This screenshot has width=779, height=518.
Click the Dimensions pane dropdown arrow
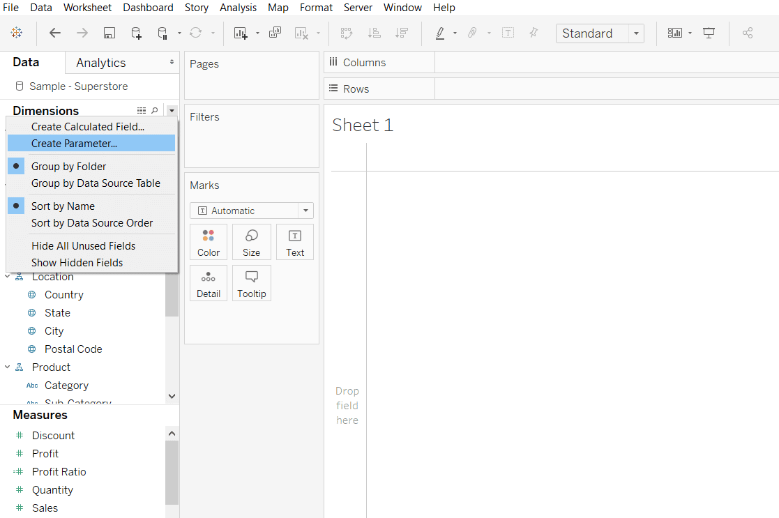pyautogui.click(x=172, y=110)
